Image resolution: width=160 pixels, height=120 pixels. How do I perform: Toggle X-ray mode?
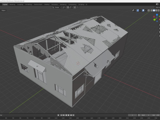pos(149,10)
